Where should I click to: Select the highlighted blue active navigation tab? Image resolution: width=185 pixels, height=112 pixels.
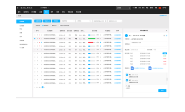[x=46, y=12]
